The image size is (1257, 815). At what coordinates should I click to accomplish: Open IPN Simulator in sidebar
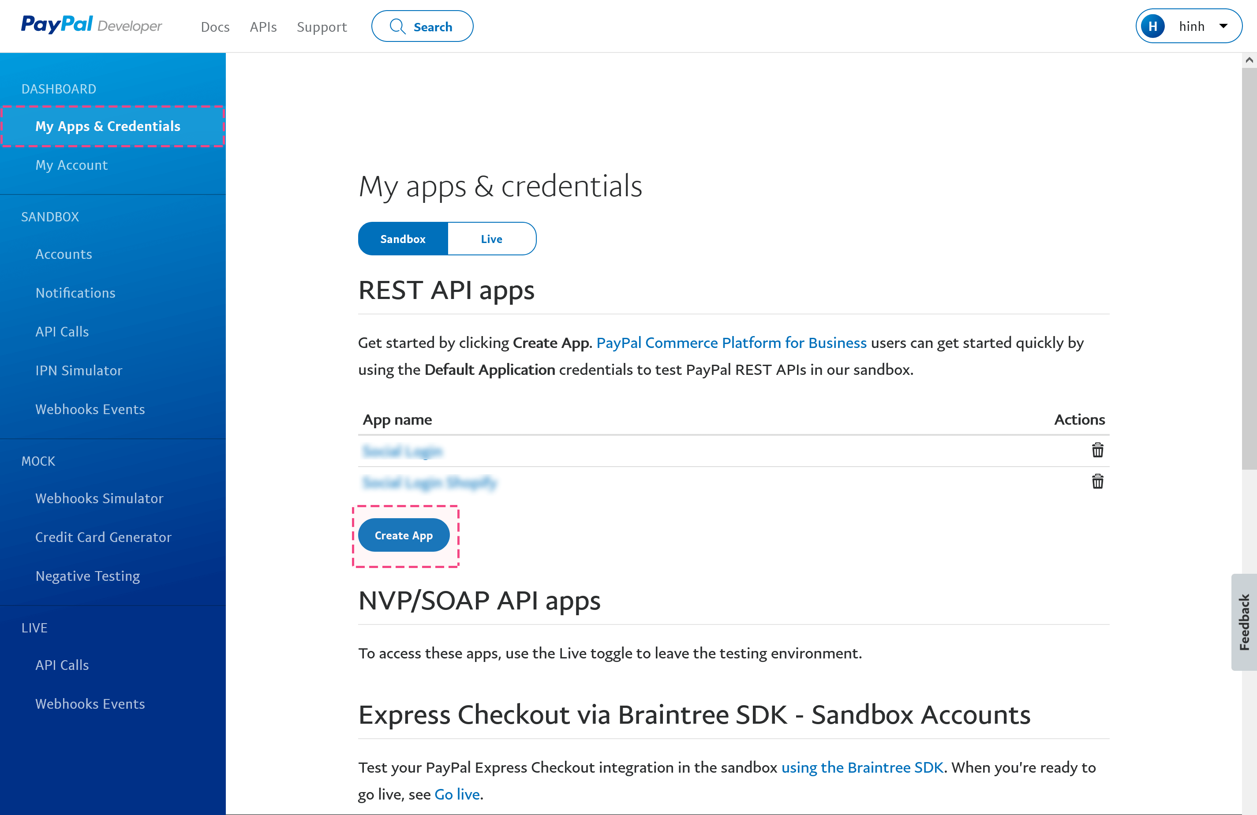[x=79, y=371]
